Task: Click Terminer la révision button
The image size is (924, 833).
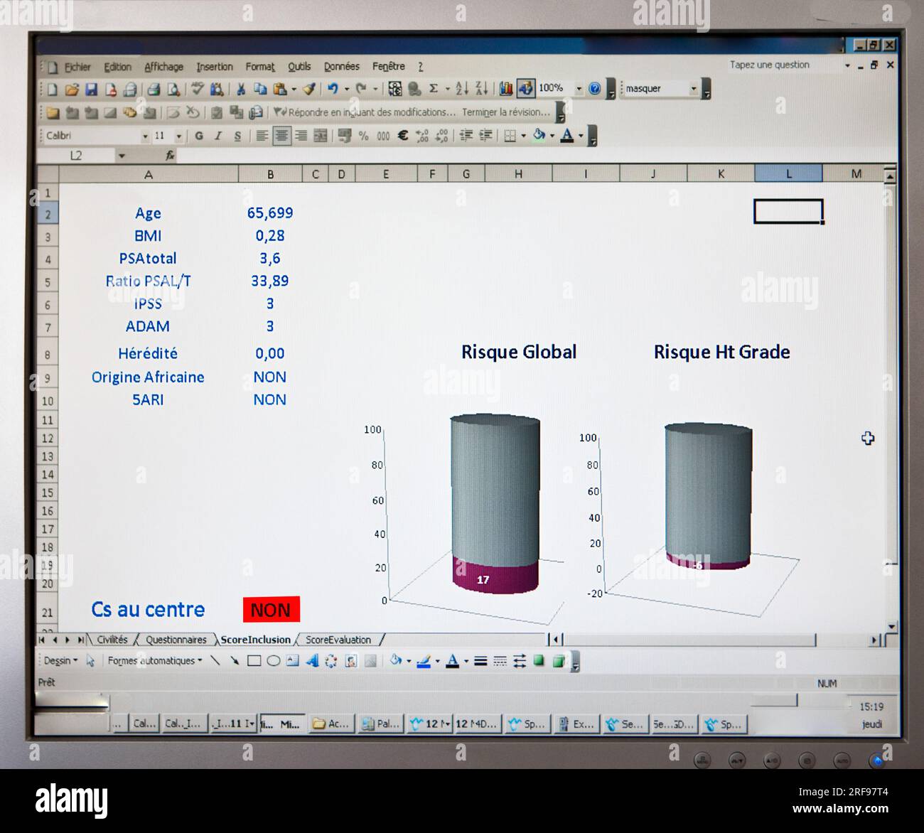Action: pyautogui.click(x=506, y=112)
